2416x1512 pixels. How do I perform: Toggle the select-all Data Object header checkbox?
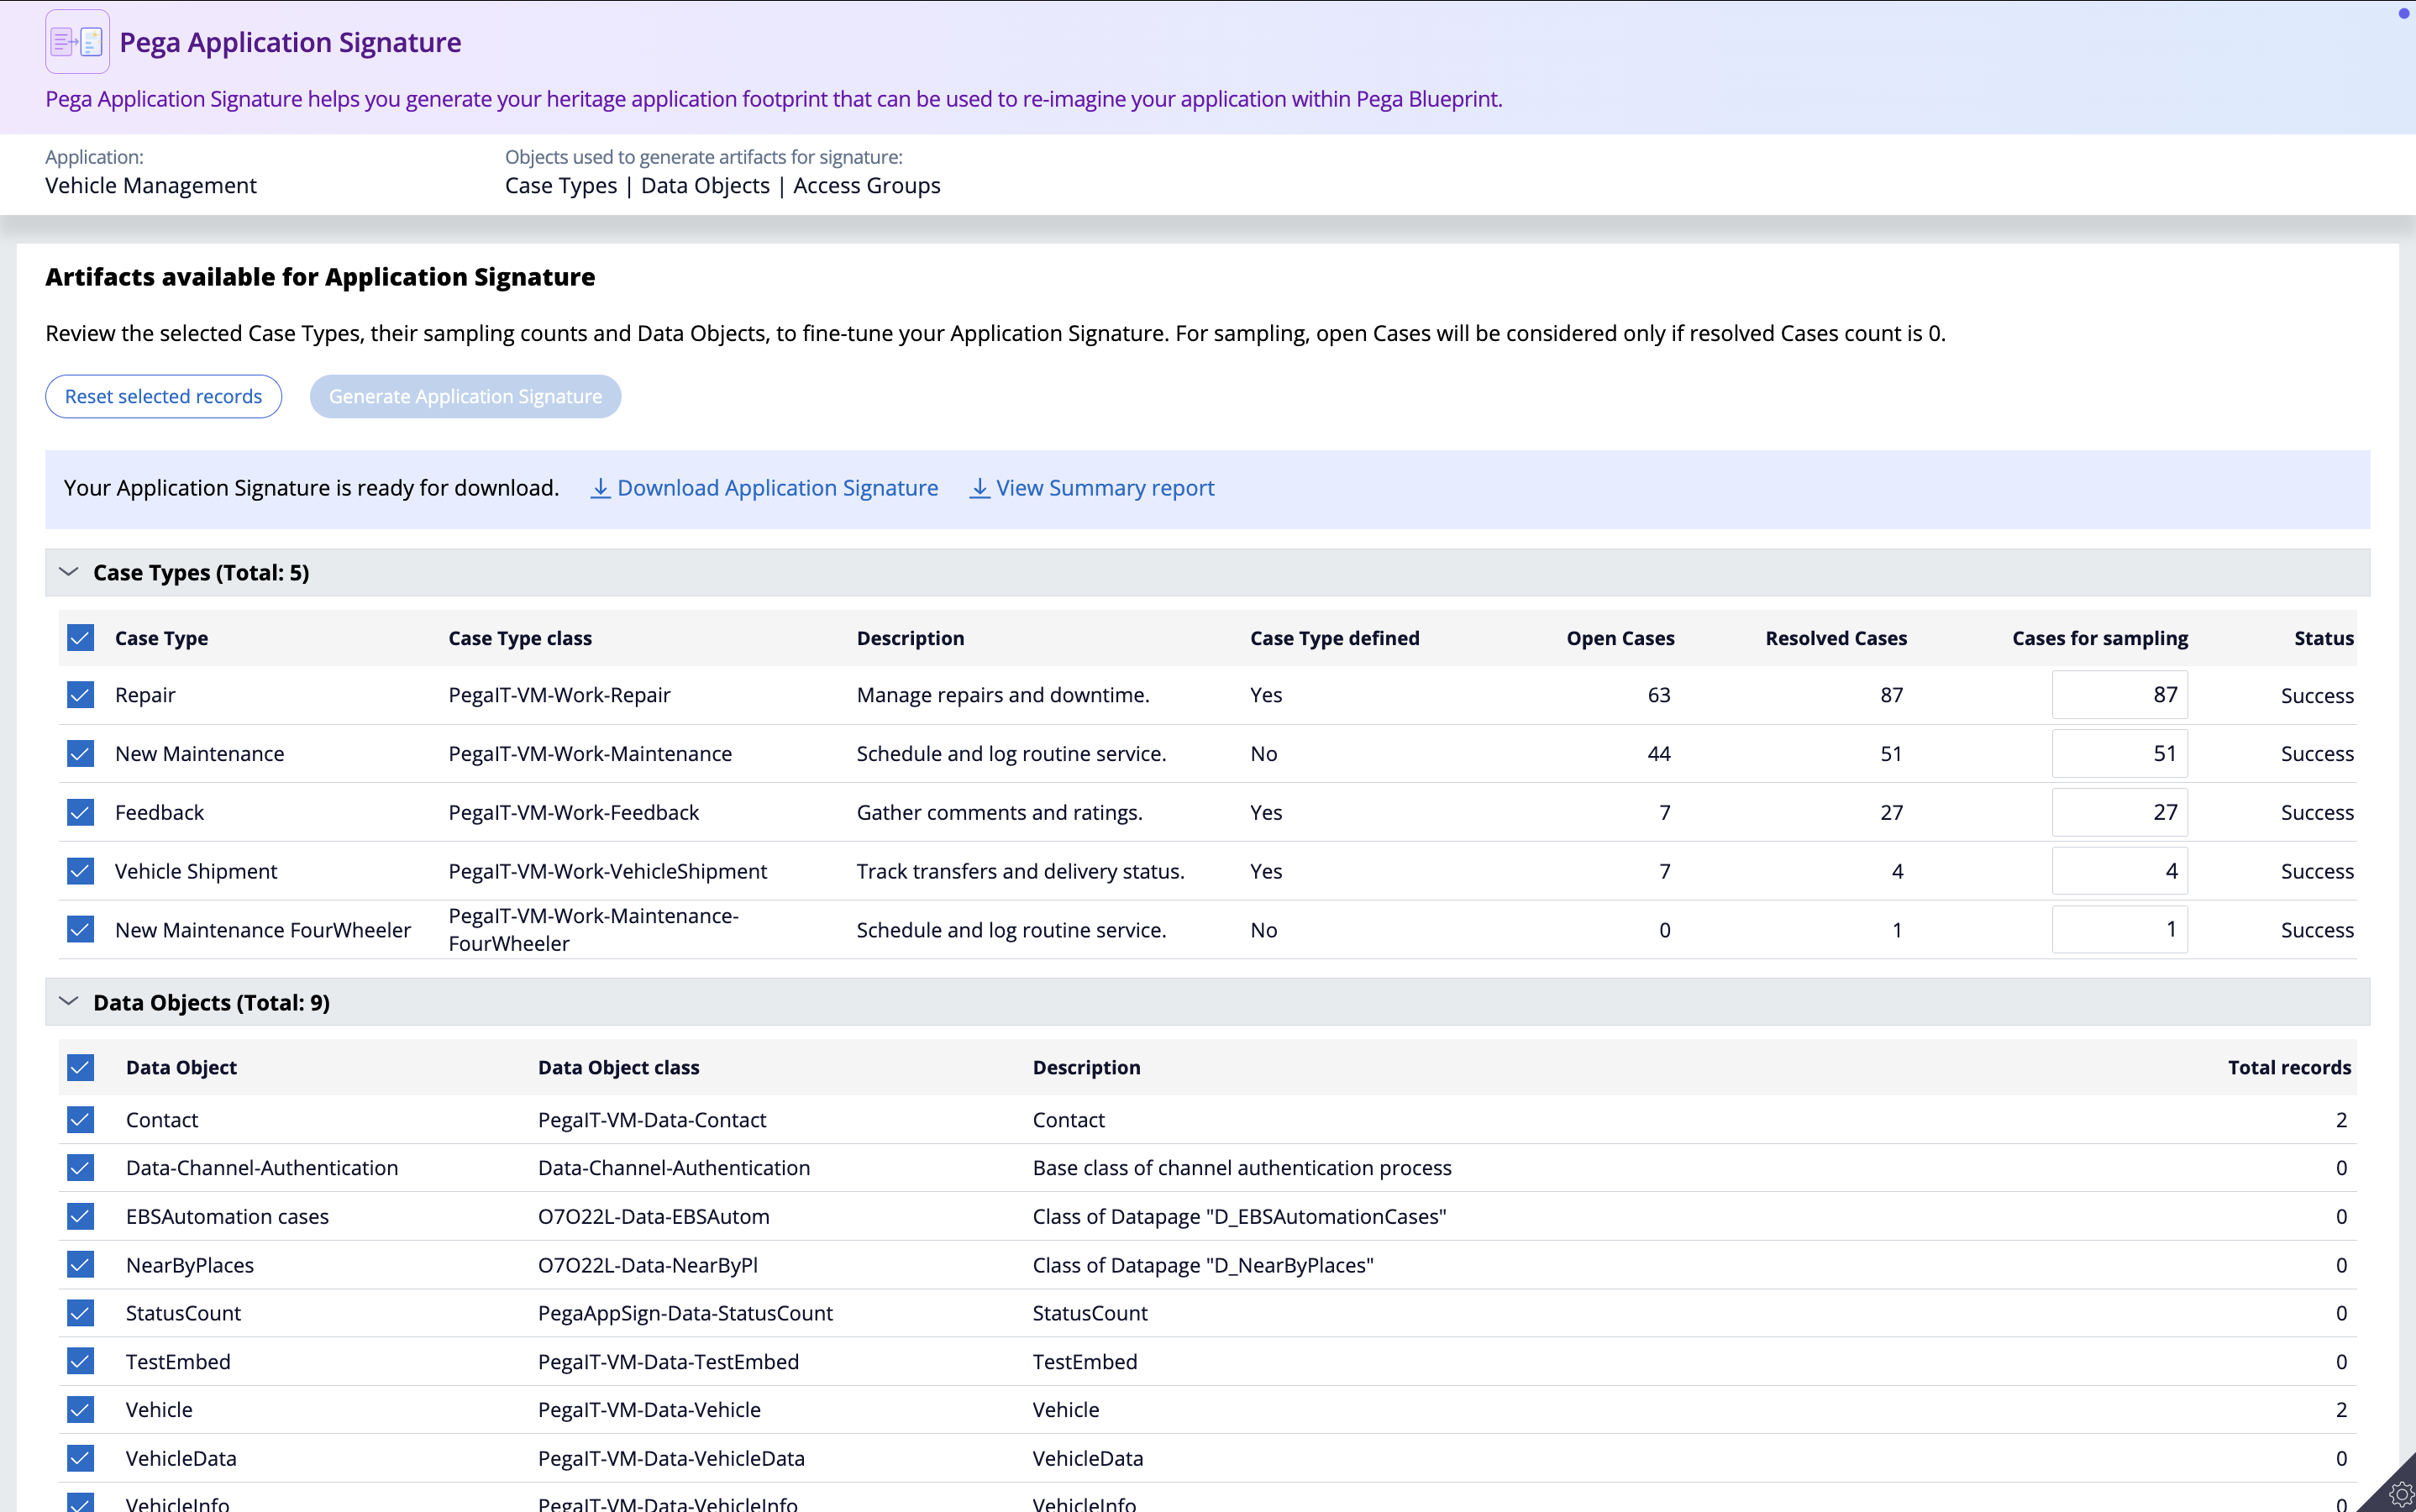[81, 1067]
